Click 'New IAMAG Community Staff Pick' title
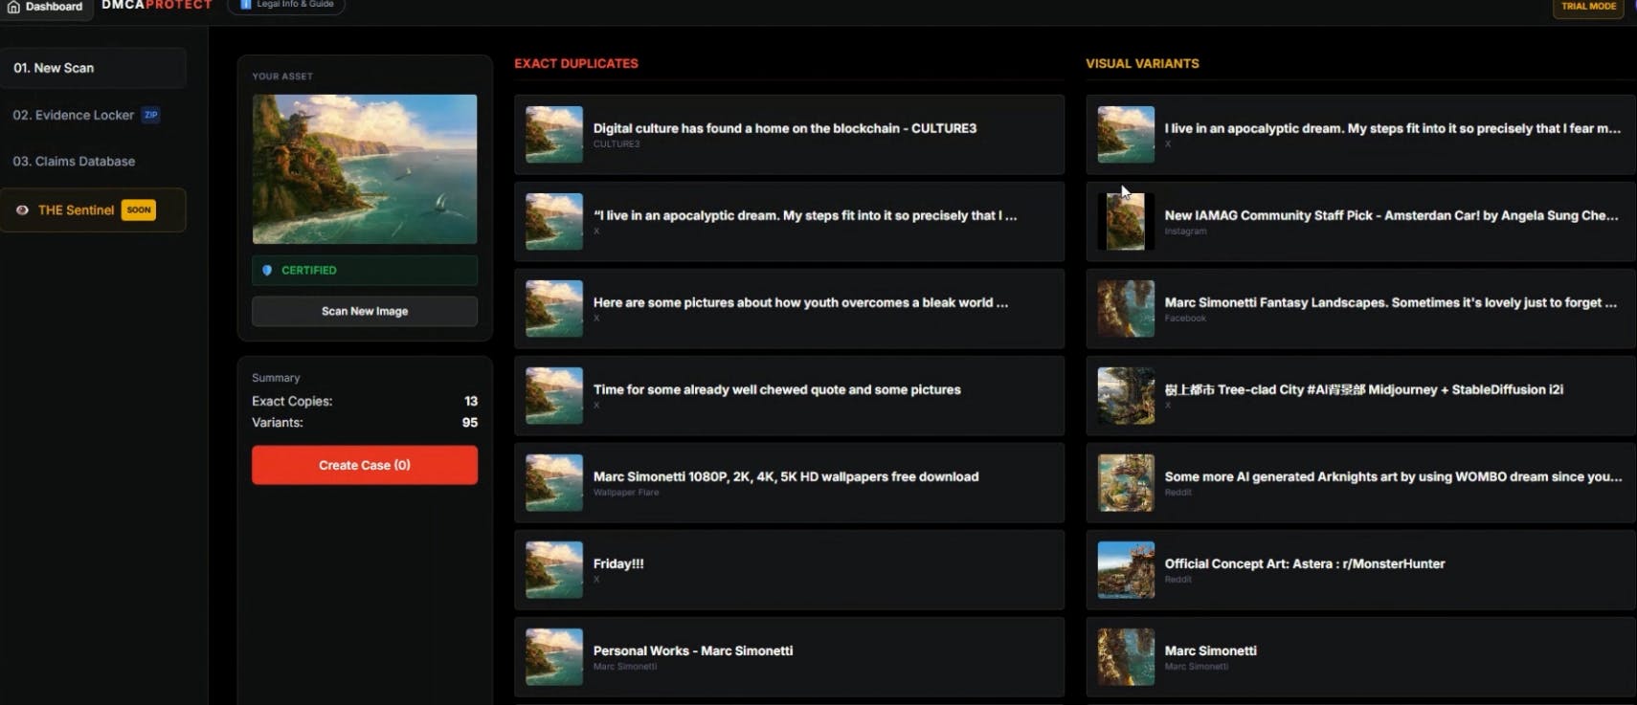The width and height of the screenshot is (1637, 705). point(1392,215)
